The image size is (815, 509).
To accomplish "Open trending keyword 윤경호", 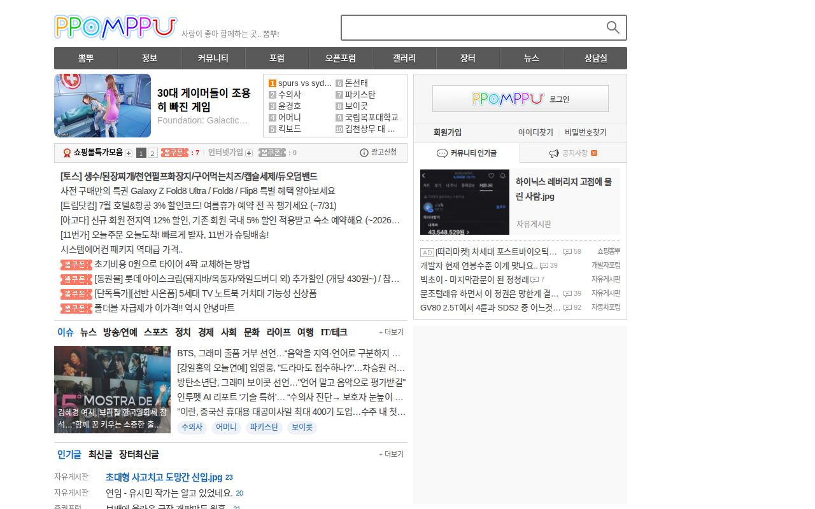I will [290, 106].
